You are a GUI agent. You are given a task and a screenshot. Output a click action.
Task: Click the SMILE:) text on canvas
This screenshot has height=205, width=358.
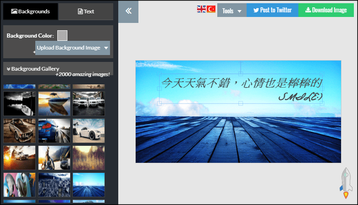(300, 97)
